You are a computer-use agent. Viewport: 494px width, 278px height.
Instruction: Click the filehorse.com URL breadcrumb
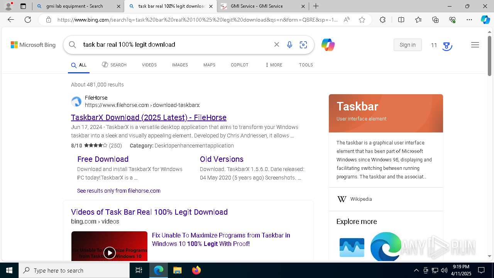[x=142, y=105]
